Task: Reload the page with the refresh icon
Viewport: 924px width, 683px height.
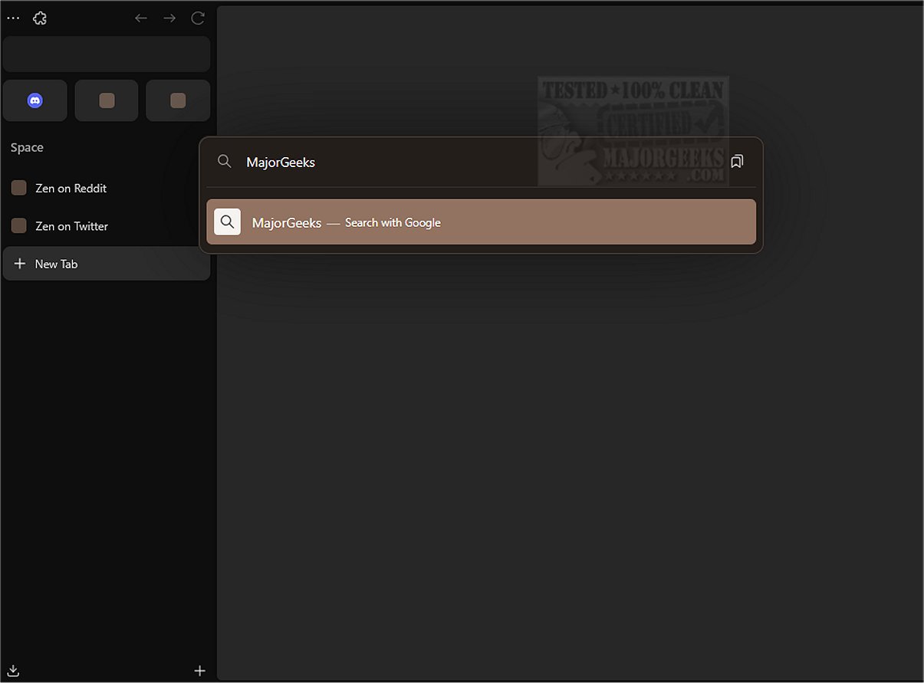Action: point(198,18)
